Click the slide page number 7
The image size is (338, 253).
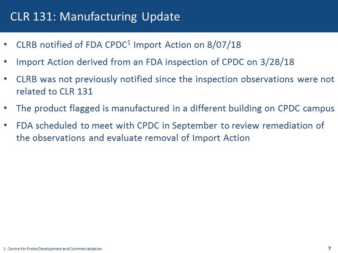point(330,248)
